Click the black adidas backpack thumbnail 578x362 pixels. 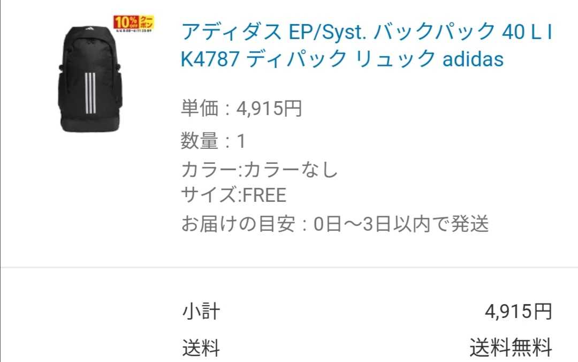pyautogui.click(x=89, y=79)
